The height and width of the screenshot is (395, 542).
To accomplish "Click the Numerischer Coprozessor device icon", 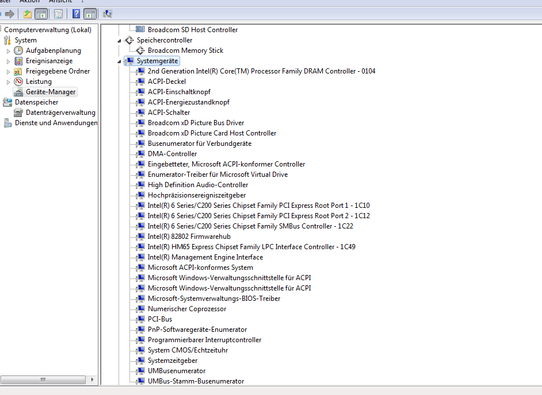I will click(x=140, y=309).
